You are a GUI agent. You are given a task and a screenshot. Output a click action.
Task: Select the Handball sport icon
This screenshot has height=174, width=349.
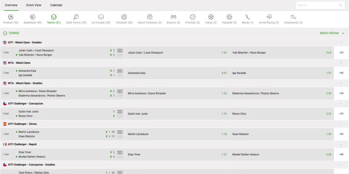(x=229, y=17)
